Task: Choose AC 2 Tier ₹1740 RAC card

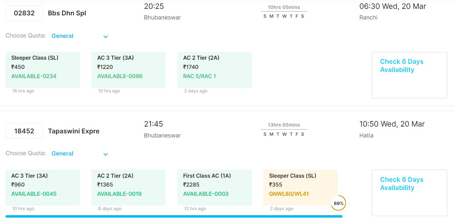Action: [x=215, y=70]
